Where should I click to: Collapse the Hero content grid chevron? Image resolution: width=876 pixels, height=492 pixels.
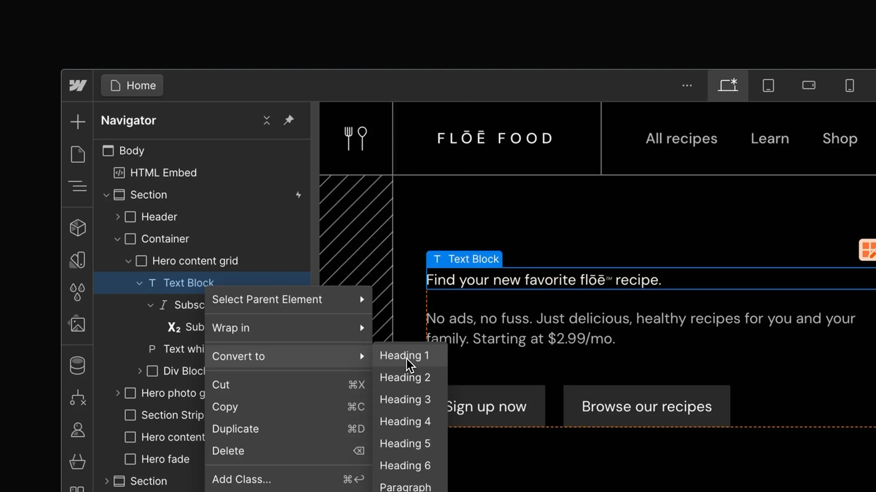(128, 261)
